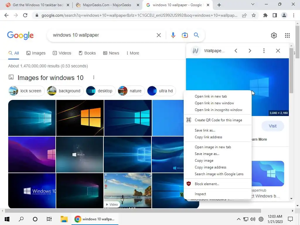Viewport: 300px width, 225px height.
Task: Show hidden system tray icons
Action: click(x=238, y=219)
